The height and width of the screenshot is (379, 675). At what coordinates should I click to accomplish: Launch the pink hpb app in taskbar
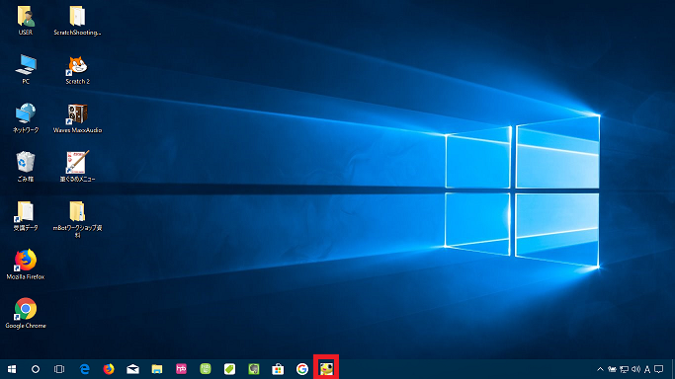pos(181,369)
